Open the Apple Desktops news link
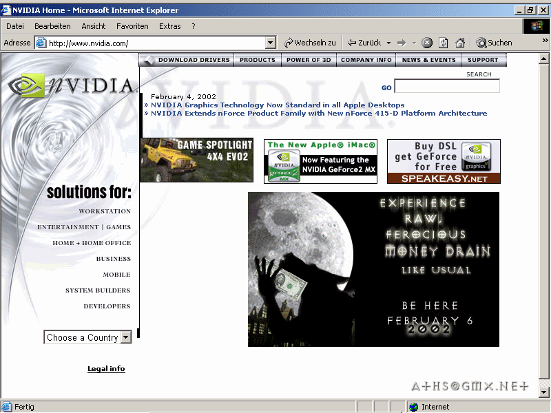The image size is (551, 413). click(278, 105)
